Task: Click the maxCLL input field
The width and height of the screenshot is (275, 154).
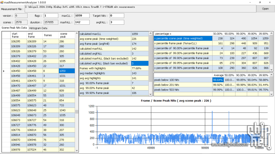Action: [x=82, y=16]
